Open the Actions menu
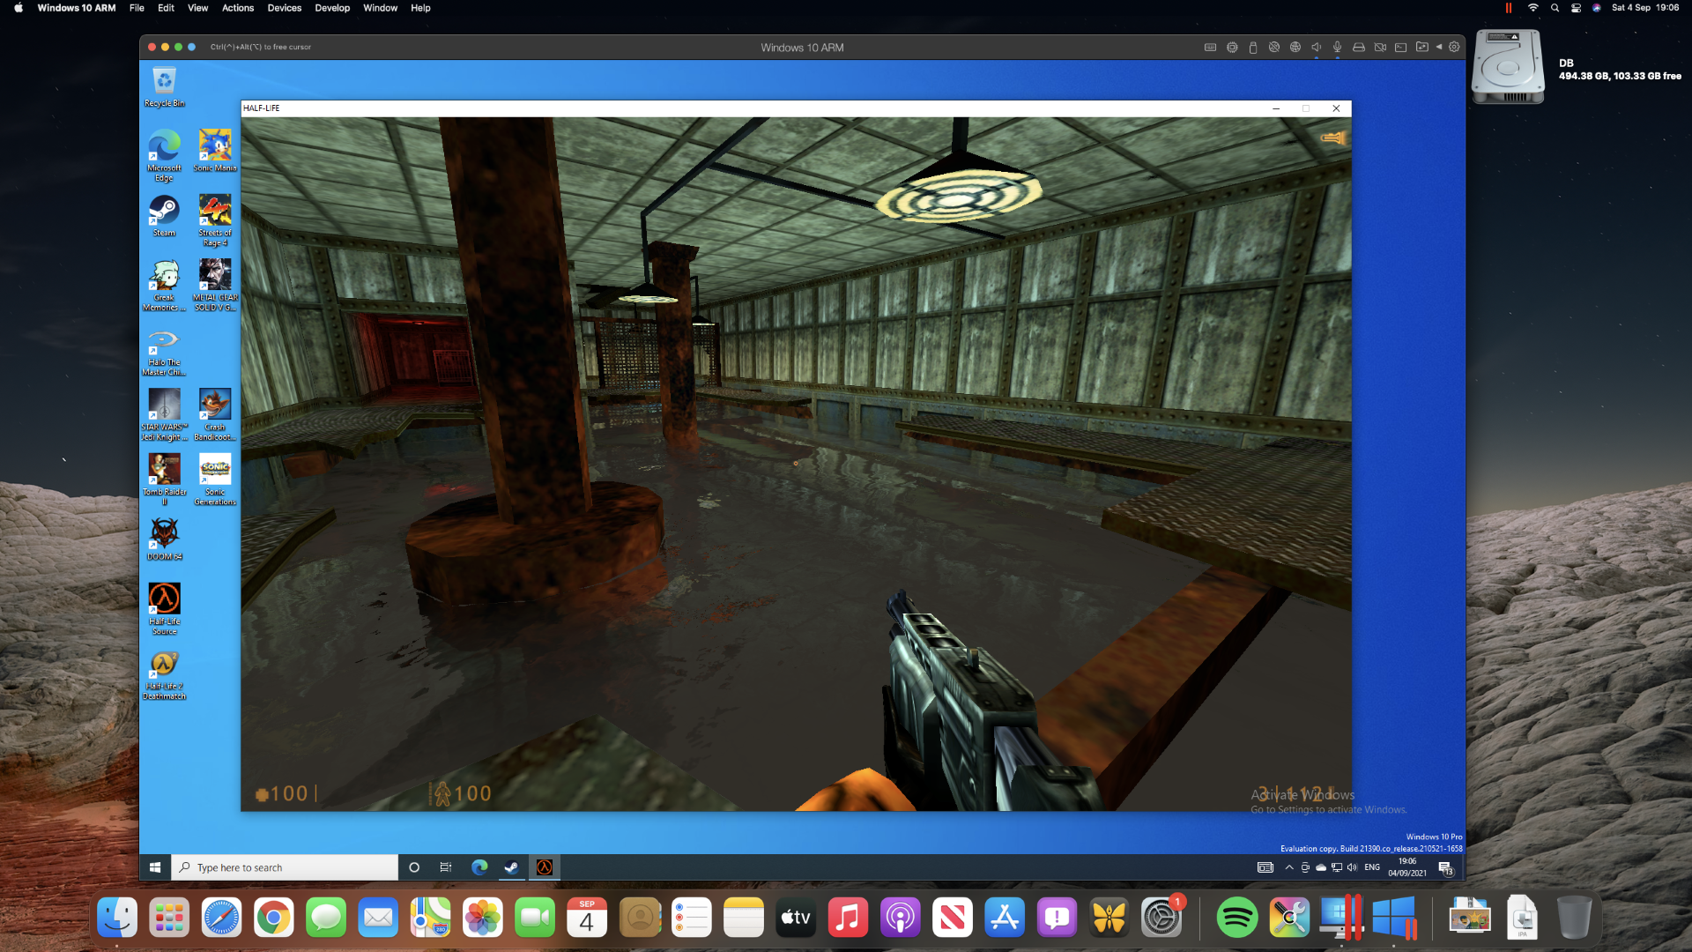Image resolution: width=1692 pixels, height=952 pixels. click(x=238, y=8)
